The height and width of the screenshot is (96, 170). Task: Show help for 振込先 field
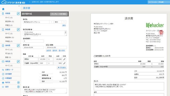[x=28, y=87]
